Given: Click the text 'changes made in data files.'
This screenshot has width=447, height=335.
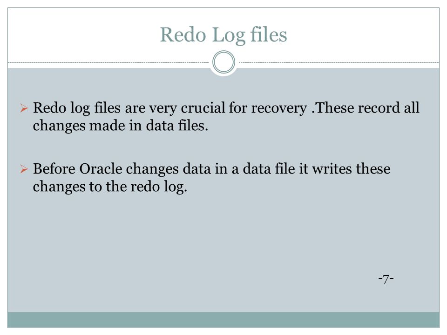Looking at the screenshot, I should coord(121,126).
